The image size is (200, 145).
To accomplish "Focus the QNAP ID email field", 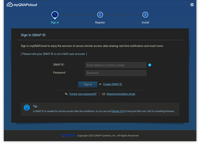I will (116, 65).
